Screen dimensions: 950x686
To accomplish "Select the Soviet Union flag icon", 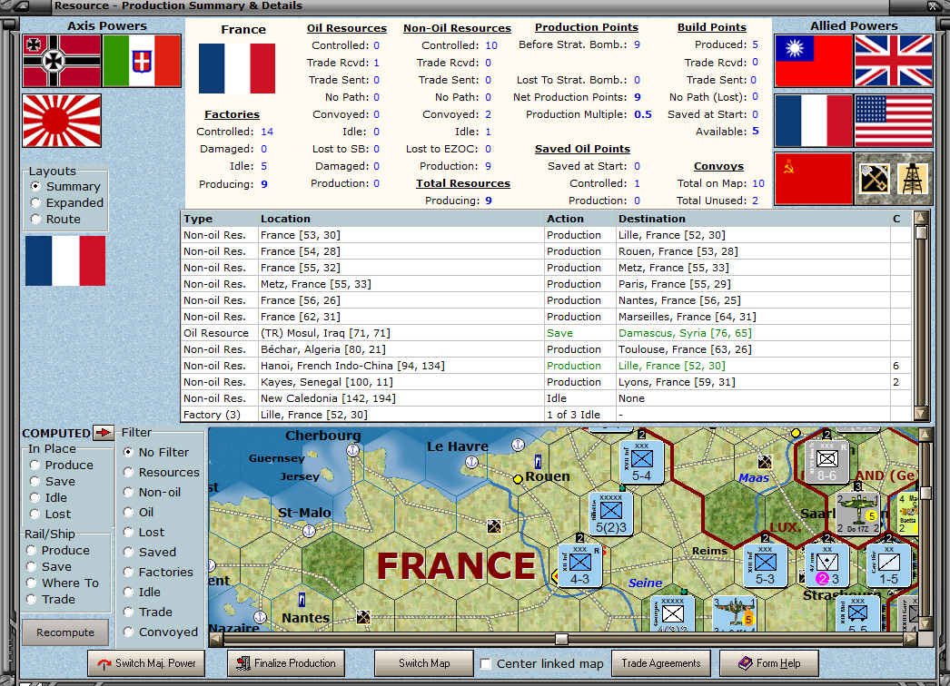I will pyautogui.click(x=814, y=179).
